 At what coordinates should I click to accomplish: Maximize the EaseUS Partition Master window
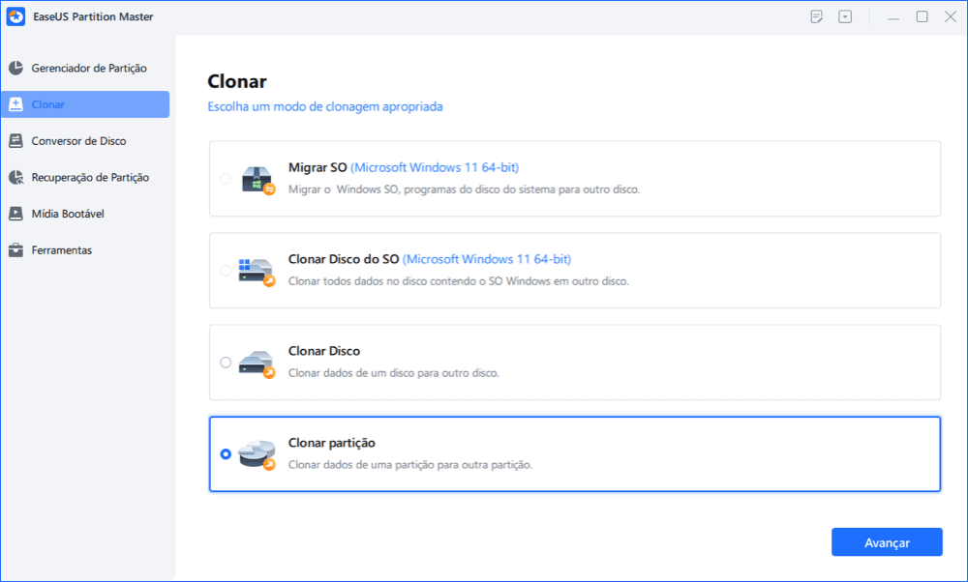coord(922,16)
